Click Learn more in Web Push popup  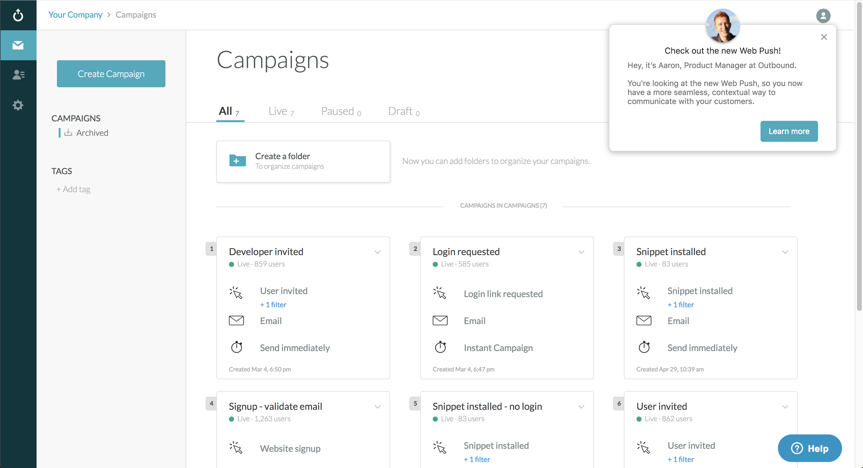coord(789,131)
